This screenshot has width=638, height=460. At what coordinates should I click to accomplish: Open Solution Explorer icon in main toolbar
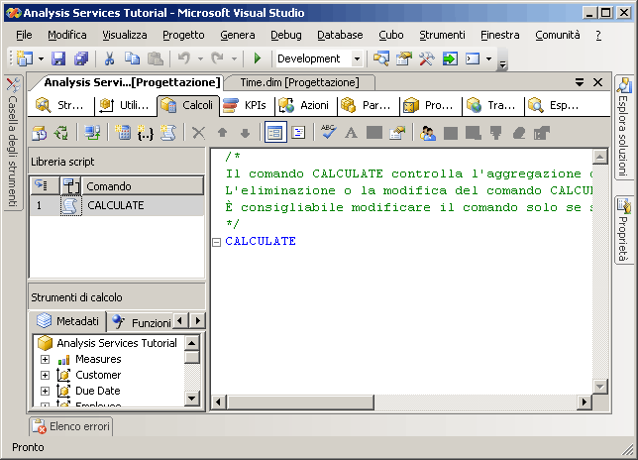point(381,58)
